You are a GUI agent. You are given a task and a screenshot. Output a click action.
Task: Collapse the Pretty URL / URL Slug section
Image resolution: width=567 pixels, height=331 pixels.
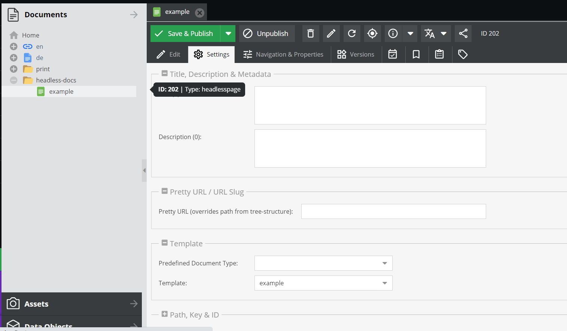[x=165, y=191]
